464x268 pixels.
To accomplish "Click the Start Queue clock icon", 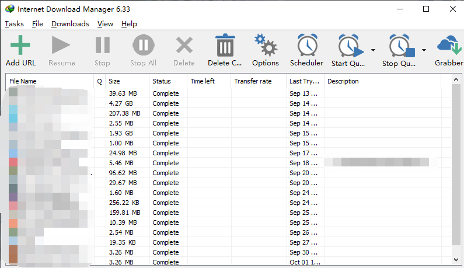I will point(348,46).
